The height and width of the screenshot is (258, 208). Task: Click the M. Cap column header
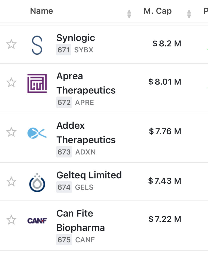coord(158,11)
